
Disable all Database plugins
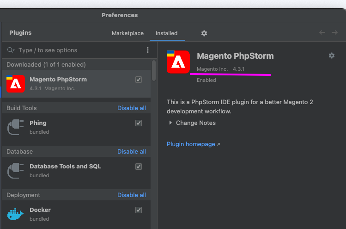pyautogui.click(x=132, y=152)
